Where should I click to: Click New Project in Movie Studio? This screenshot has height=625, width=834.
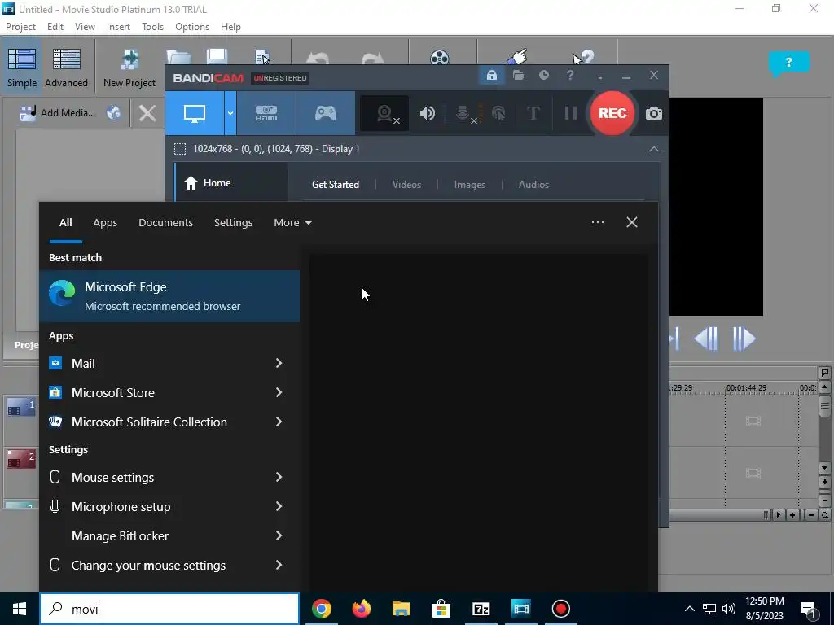point(129,68)
